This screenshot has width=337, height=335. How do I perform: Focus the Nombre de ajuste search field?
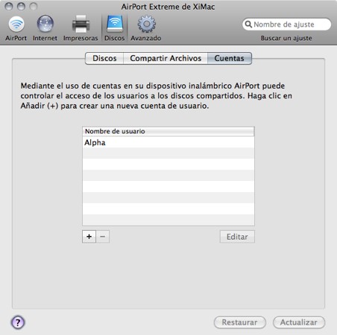[x=287, y=25]
